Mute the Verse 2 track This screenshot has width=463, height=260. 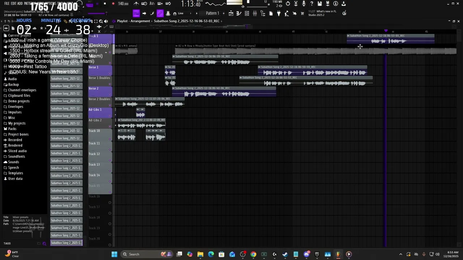pos(110,95)
